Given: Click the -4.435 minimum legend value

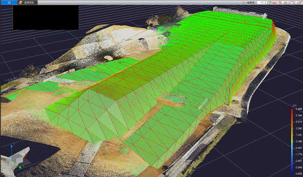Looking at the screenshot, I should (299, 173).
